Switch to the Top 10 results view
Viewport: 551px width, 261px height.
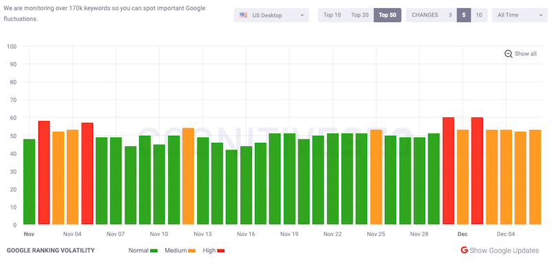point(332,15)
